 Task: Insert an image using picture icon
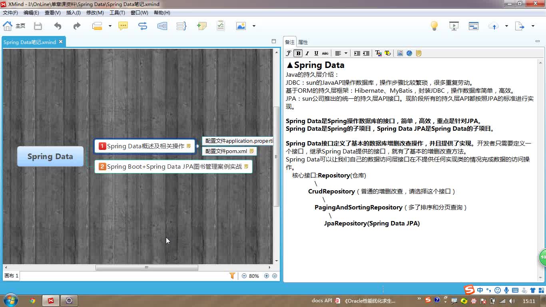coord(241,26)
